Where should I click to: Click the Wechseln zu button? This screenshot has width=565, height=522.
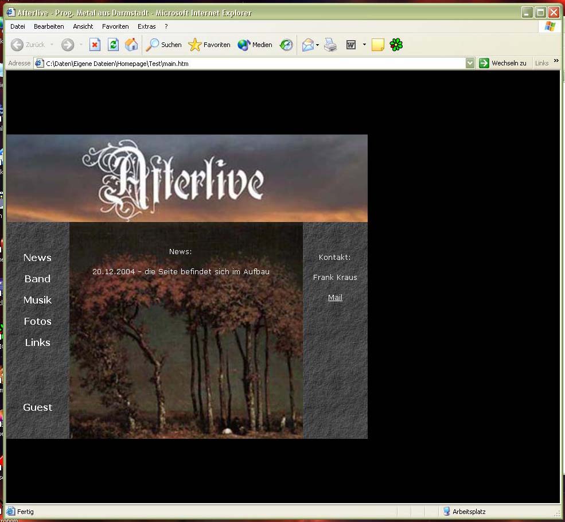click(x=503, y=63)
